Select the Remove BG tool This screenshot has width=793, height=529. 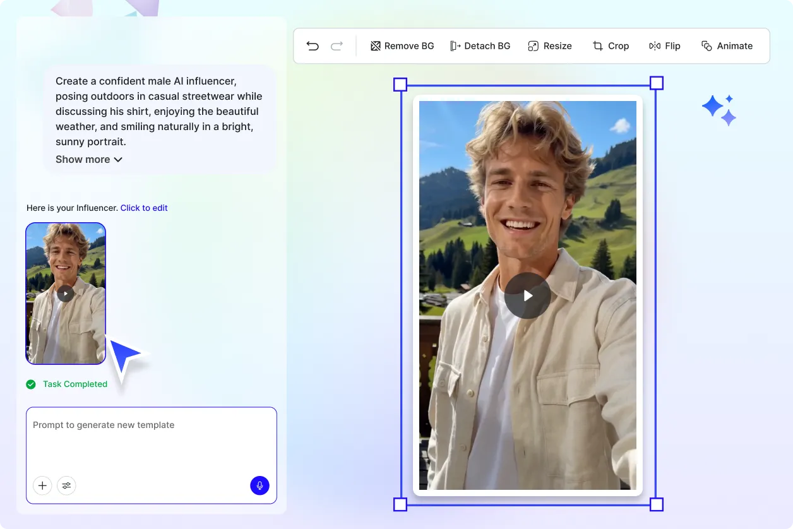(x=402, y=46)
